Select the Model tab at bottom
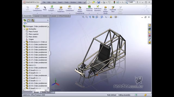Viewport: 174px width, 97px height. (36, 92)
